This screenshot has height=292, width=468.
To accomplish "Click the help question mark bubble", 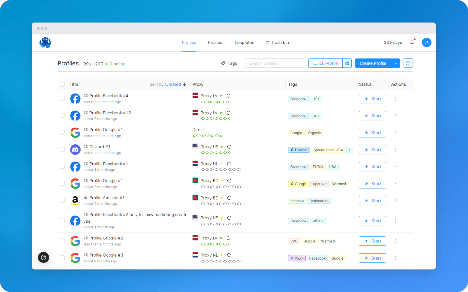I will [44, 257].
